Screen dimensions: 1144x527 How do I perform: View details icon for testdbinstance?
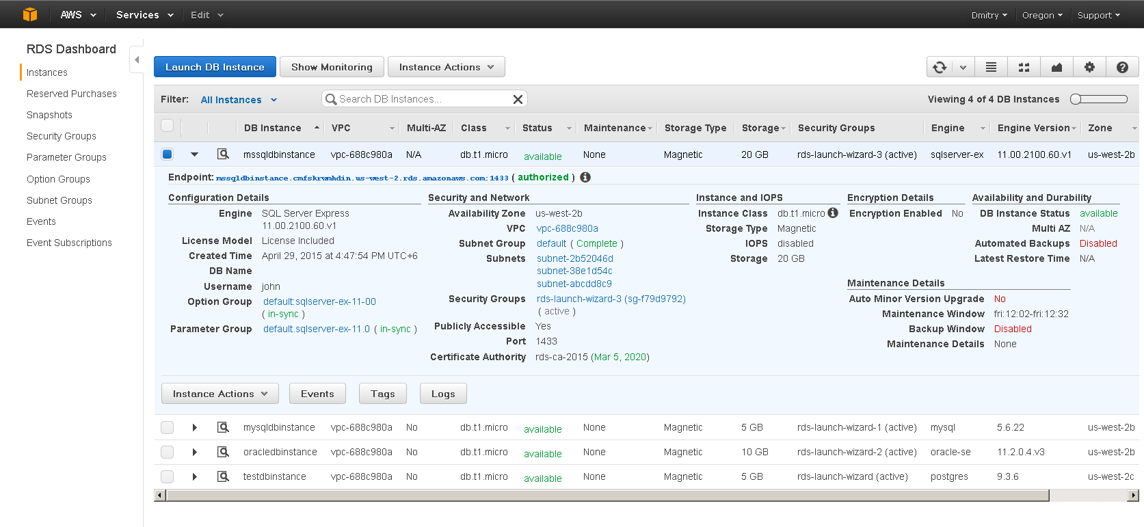[223, 476]
